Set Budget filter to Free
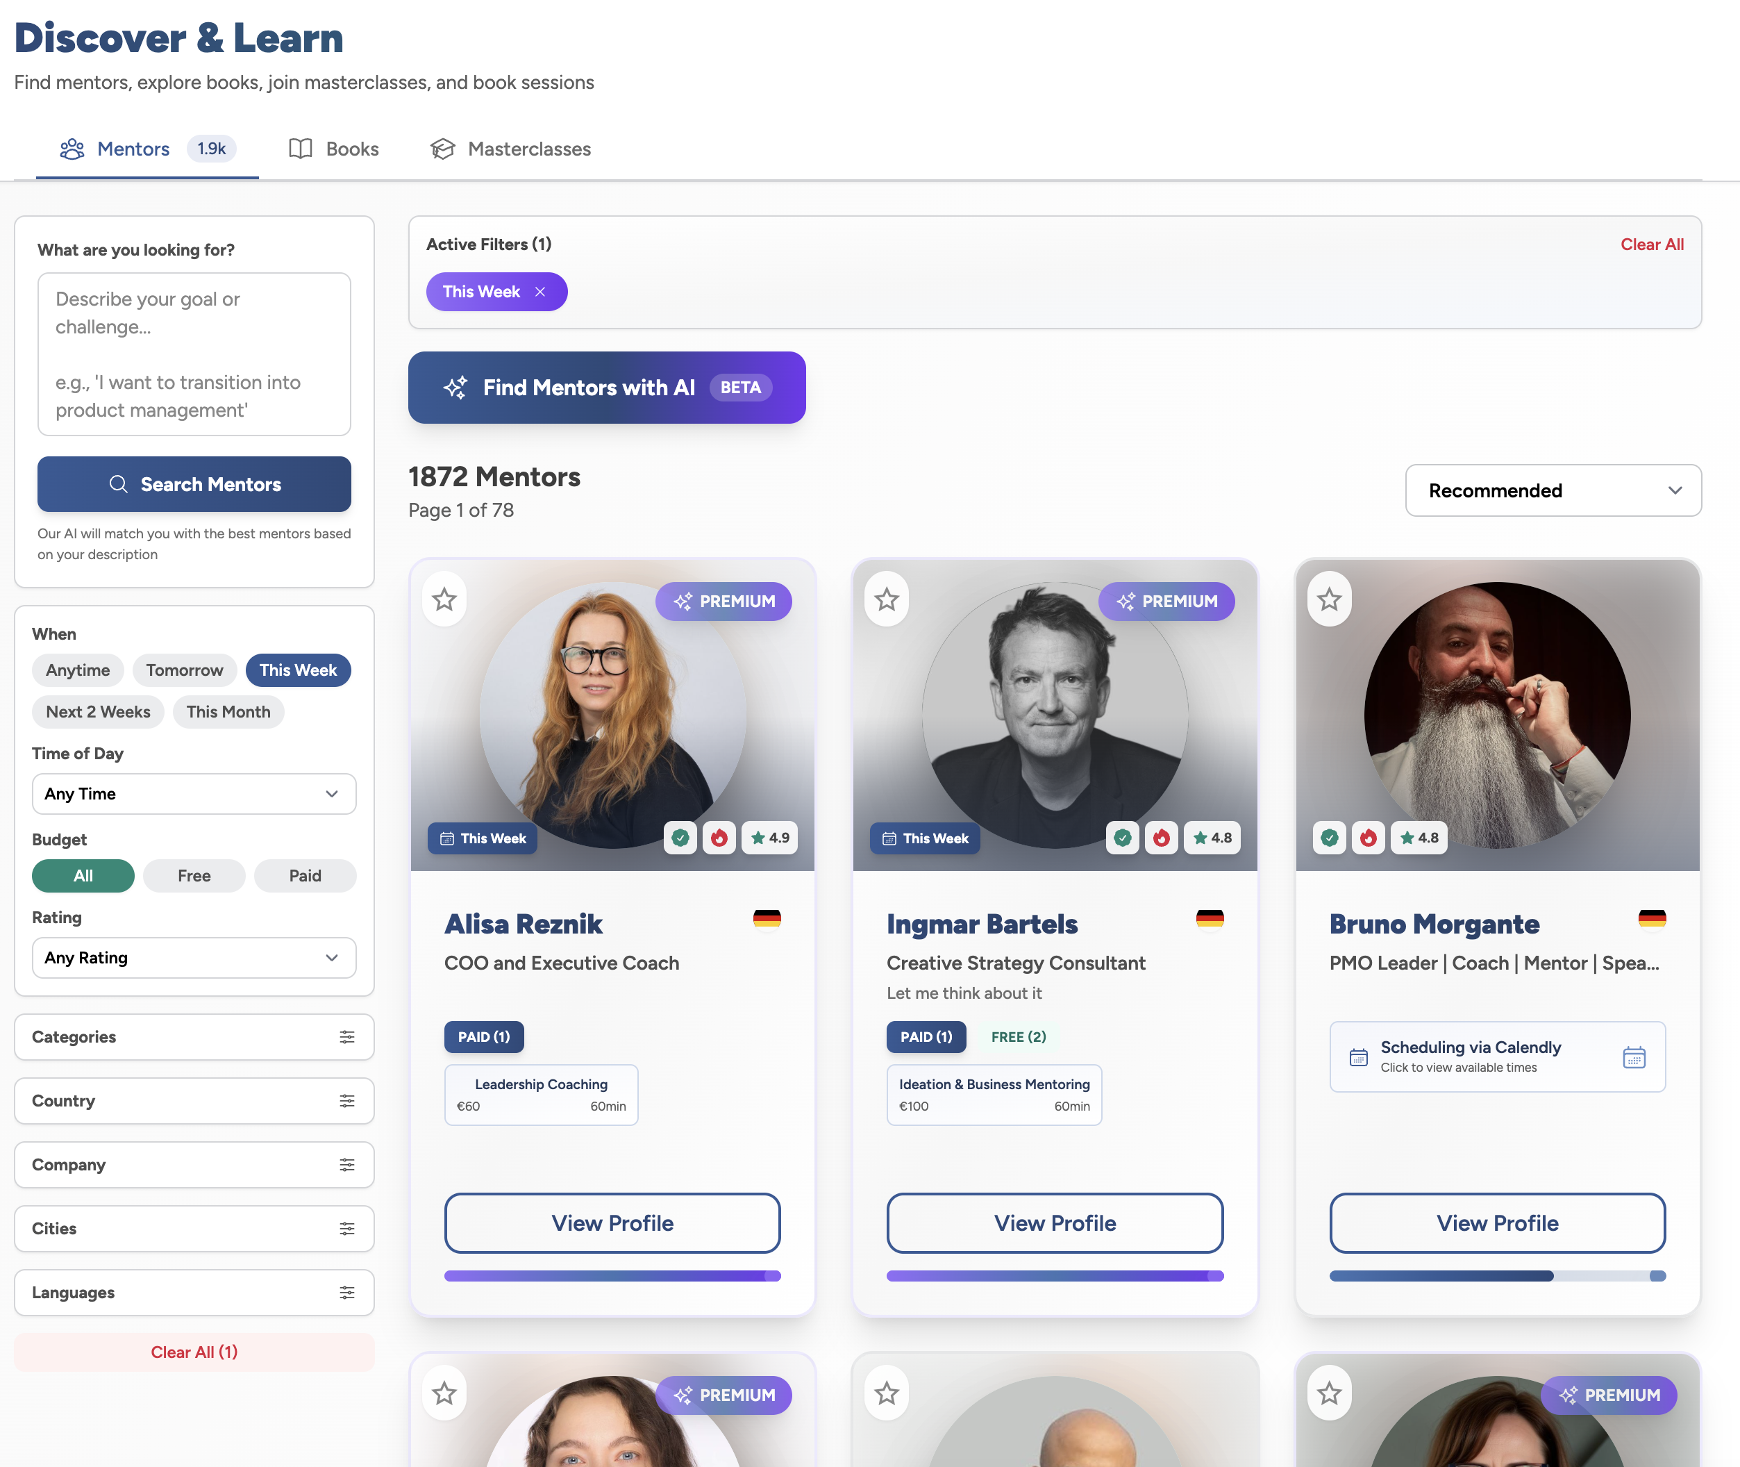Viewport: 1740px width, 1467px height. (194, 876)
